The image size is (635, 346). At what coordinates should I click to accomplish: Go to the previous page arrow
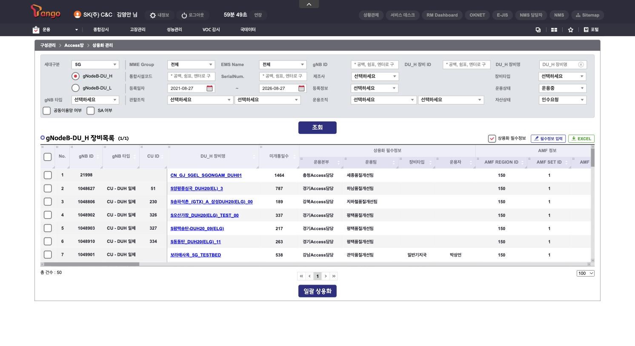coord(309,276)
